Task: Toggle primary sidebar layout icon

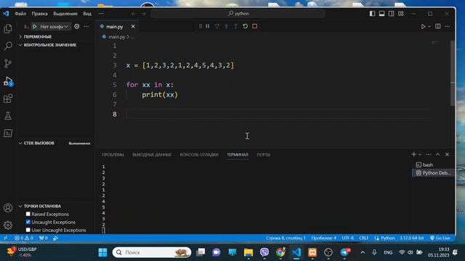Action: coord(372,14)
